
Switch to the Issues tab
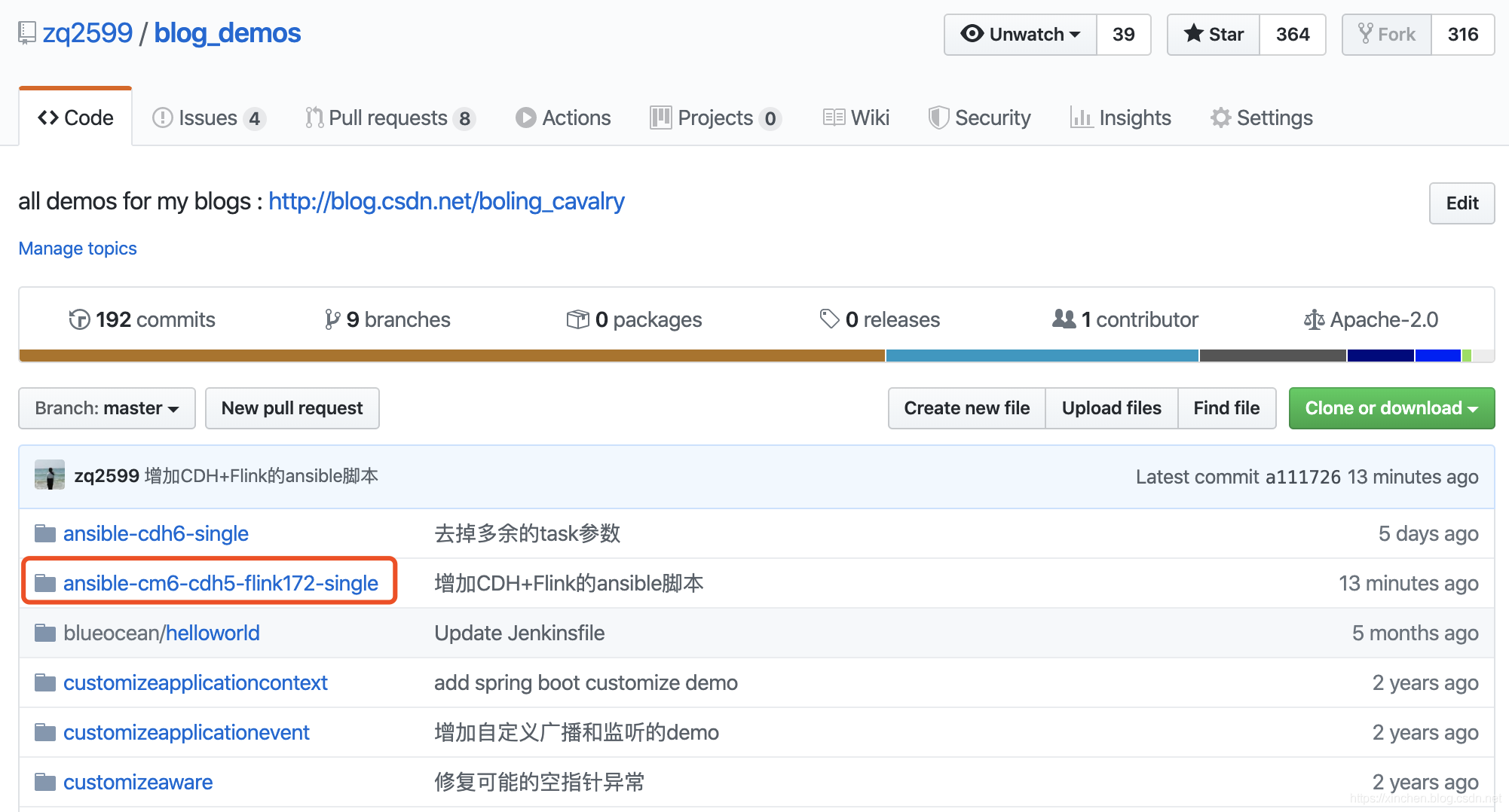(x=209, y=118)
